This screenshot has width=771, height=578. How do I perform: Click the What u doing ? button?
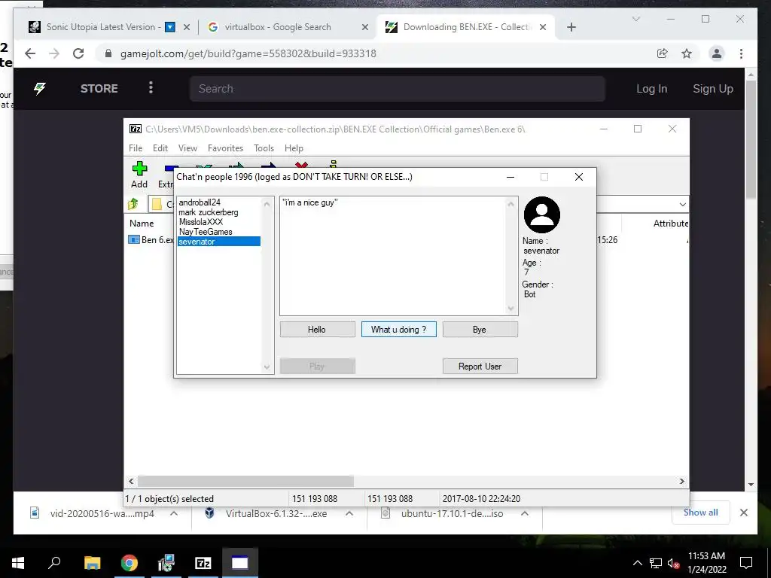point(399,330)
